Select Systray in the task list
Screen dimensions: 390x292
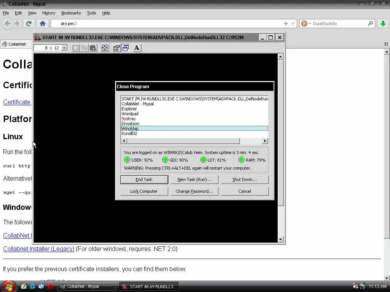(x=195, y=119)
